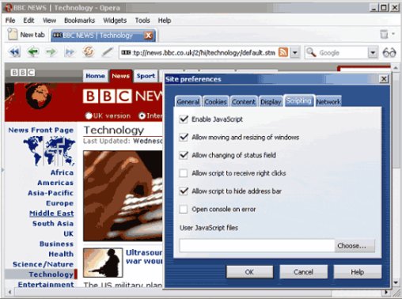This screenshot has height=299, width=402.
Task: Toggle Enable JavaScript checkbox
Action: click(184, 119)
